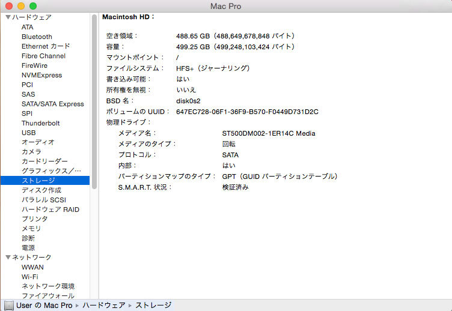Click the S.M.A.R.T. status 検証済み
452x311 pixels.
[x=236, y=187]
